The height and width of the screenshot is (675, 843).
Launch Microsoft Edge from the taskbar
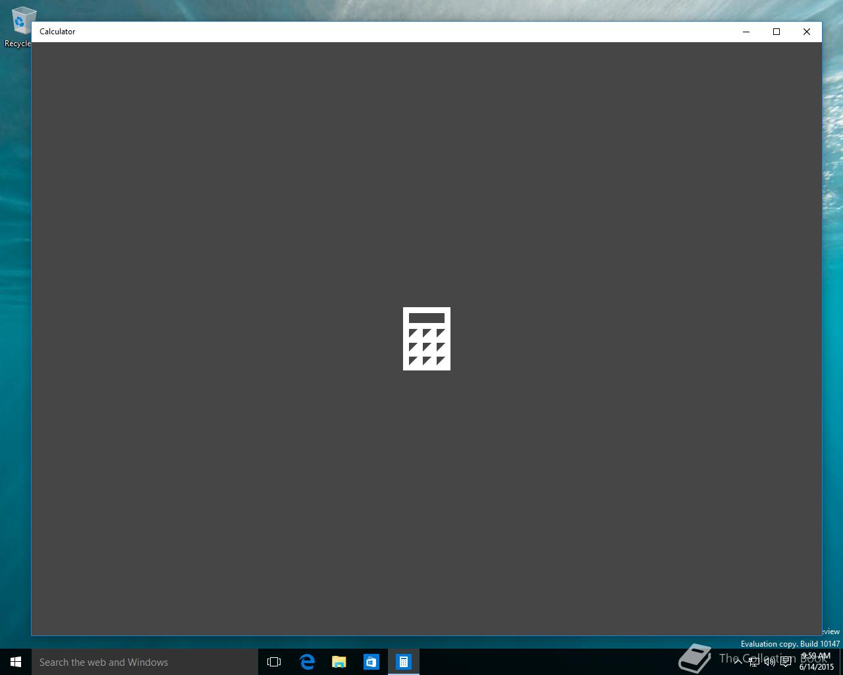pyautogui.click(x=307, y=662)
